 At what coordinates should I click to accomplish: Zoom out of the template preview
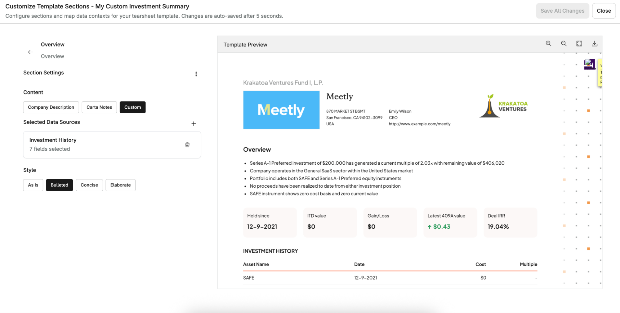[564, 44]
